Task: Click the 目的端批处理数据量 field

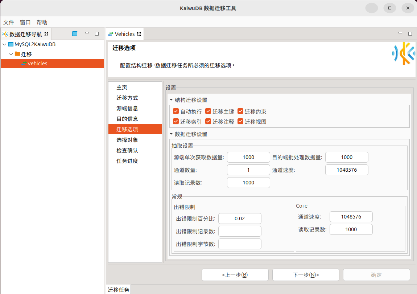Action: click(347, 157)
